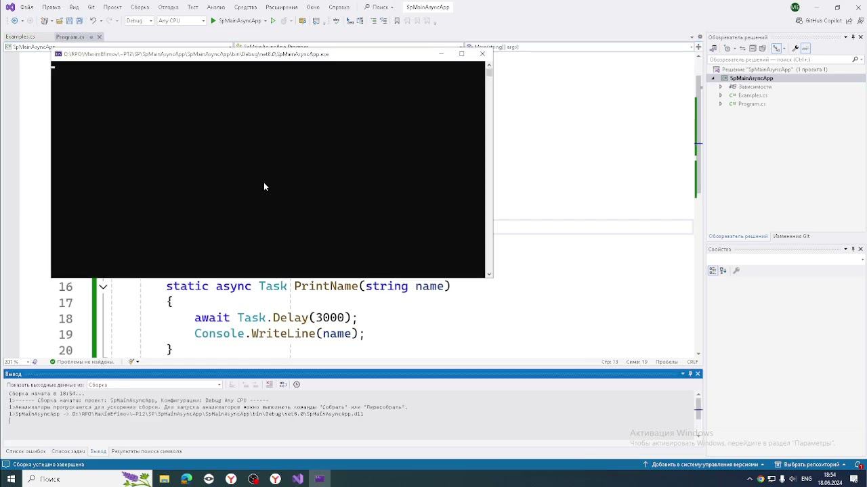The height and width of the screenshot is (487, 867).
Task: Click Start Without Debugging outline play icon
Action: (x=273, y=21)
